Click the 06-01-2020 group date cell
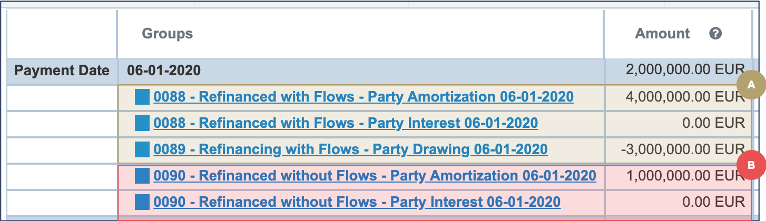The image size is (766, 221). (163, 71)
